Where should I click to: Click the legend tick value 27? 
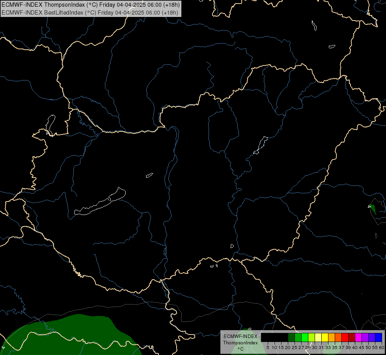(x=301, y=348)
